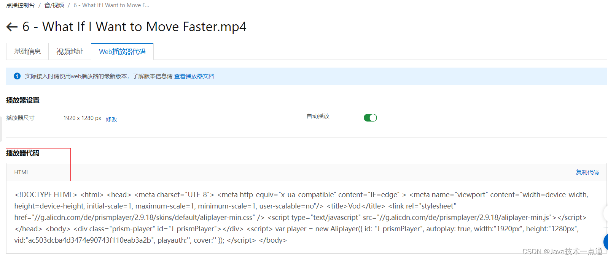Toggle the 自动播放 autoplay switch
Viewport: 608px width, 259px height.
(x=370, y=118)
